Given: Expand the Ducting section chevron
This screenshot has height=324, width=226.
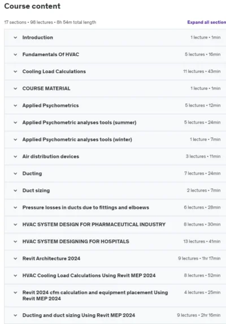Looking at the screenshot, I should click(x=15, y=174).
